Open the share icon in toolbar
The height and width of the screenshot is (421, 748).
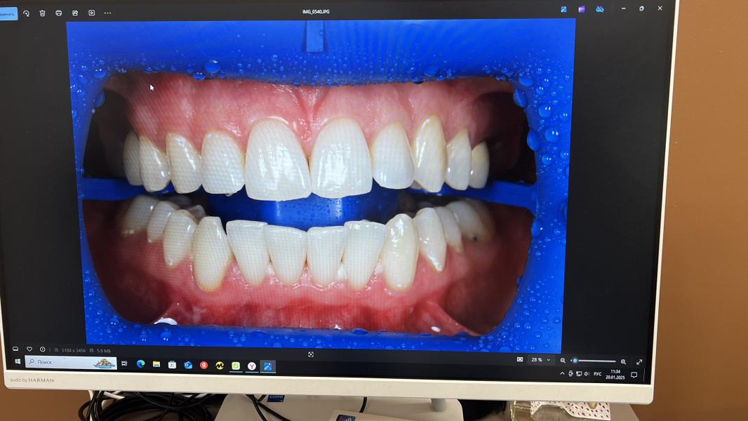[x=75, y=13]
